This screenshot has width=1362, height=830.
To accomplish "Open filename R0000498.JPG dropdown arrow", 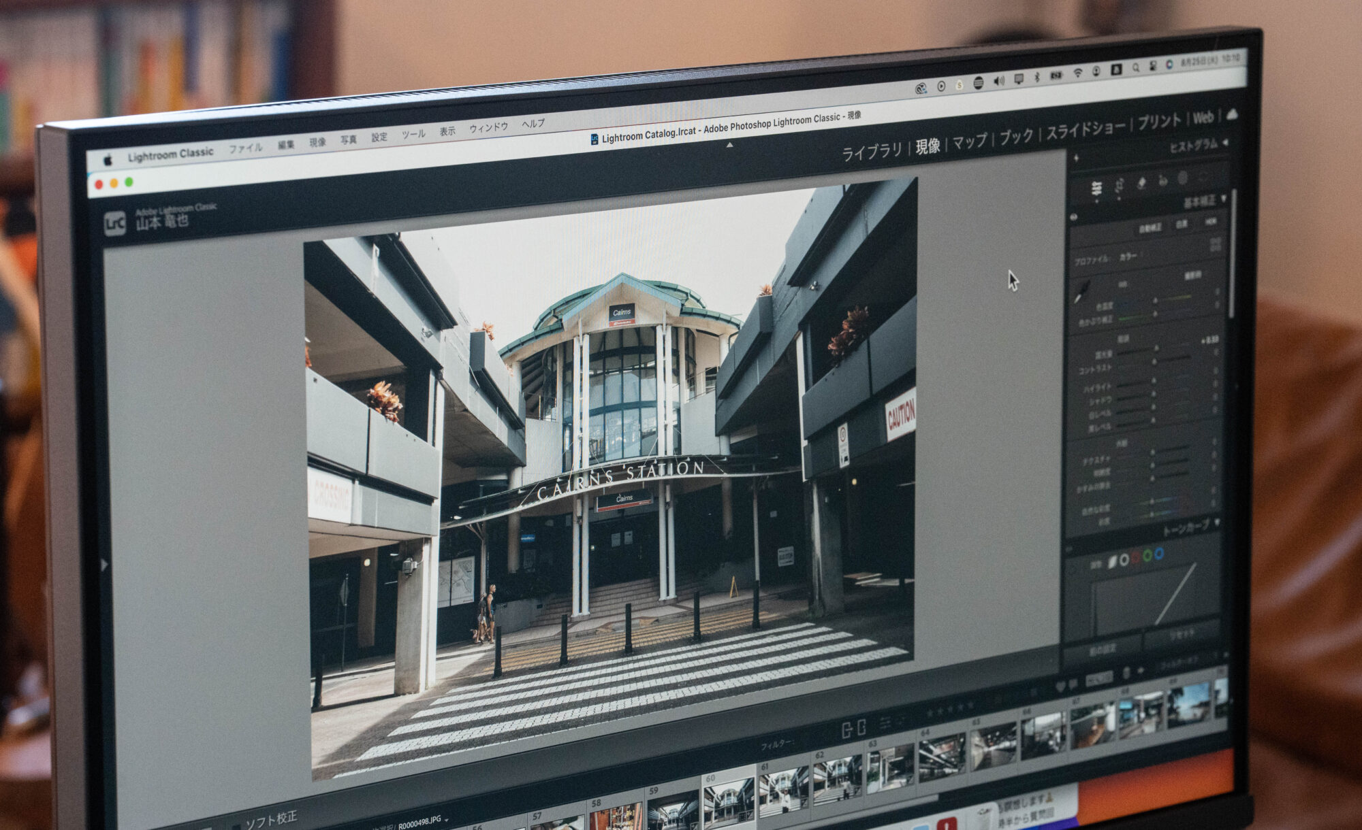I will 446,820.
